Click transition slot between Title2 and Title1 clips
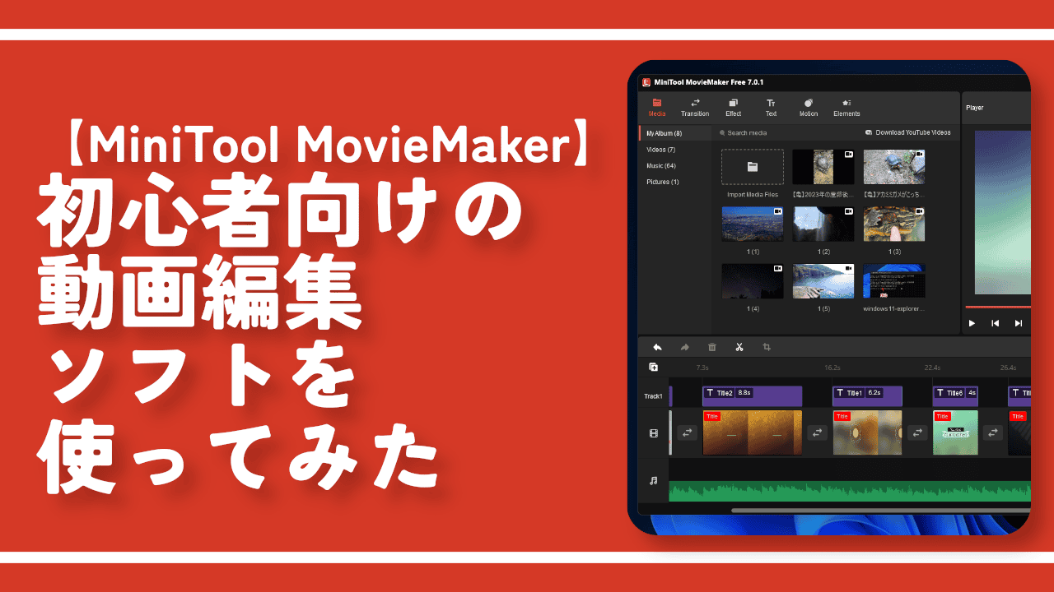This screenshot has height=592, width=1054. 817,432
